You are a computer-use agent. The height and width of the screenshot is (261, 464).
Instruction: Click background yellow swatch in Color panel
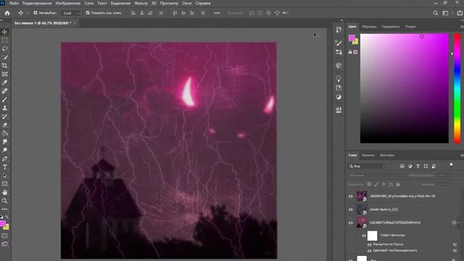(356, 42)
